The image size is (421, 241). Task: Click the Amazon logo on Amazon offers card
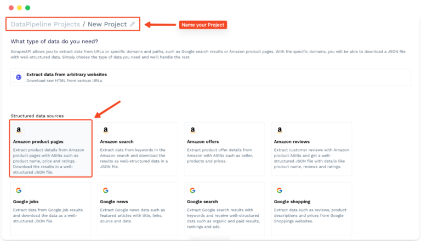click(x=192, y=130)
